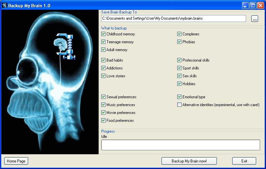Uncheck Emotional type
Image resolution: width=266 pixels, height=169 pixels.
(179, 97)
